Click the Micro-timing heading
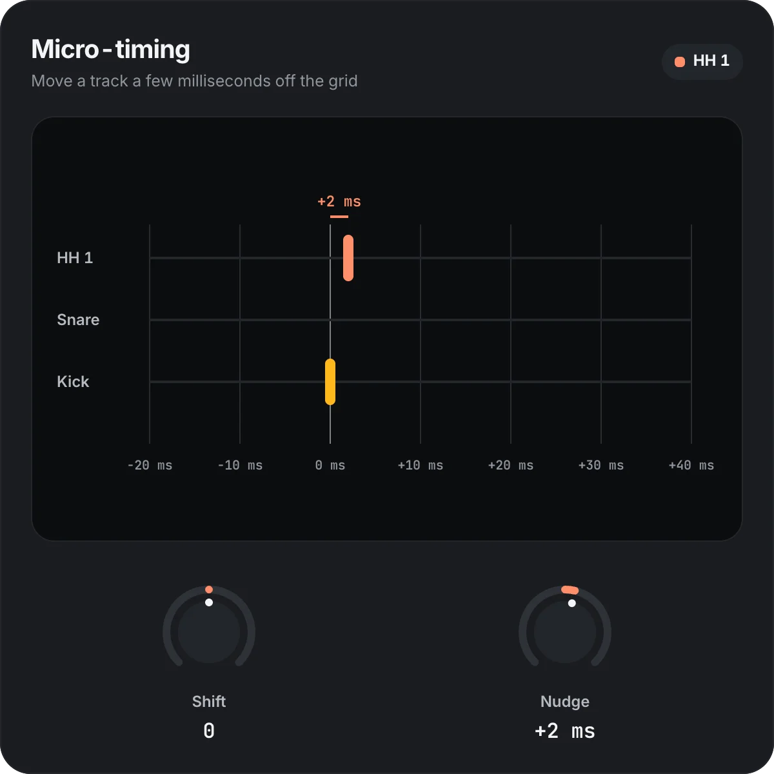The width and height of the screenshot is (774, 774). click(111, 50)
